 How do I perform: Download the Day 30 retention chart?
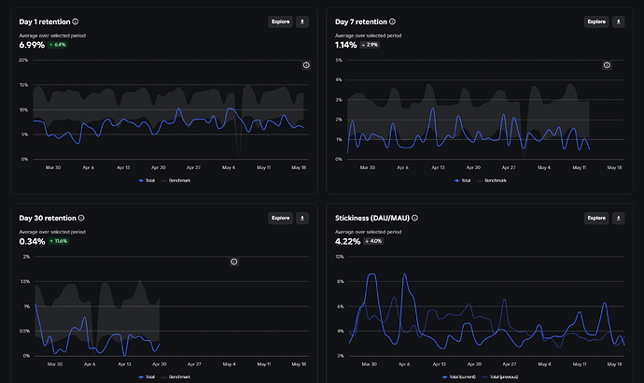[x=302, y=219]
